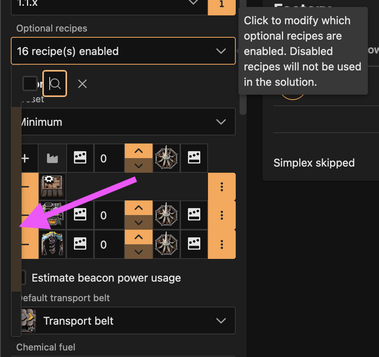
Task: Open the beacon module icon in header row
Action: click(x=194, y=158)
